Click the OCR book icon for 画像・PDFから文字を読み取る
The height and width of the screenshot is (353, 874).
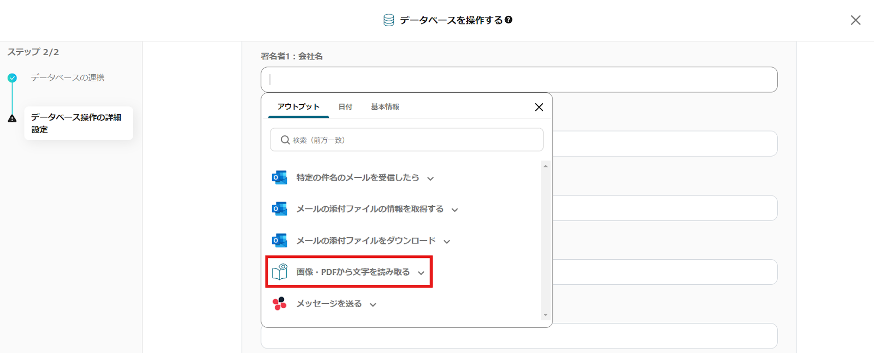[280, 272]
